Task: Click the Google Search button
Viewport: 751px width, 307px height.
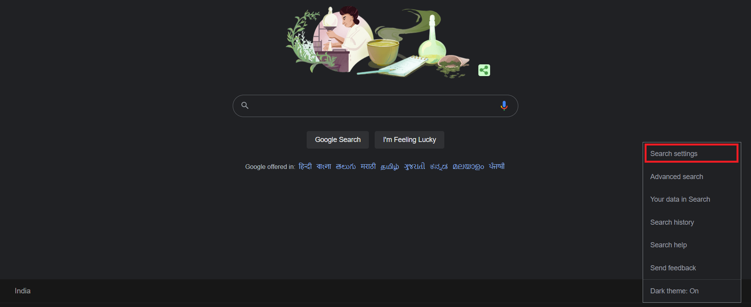Action: 338,140
